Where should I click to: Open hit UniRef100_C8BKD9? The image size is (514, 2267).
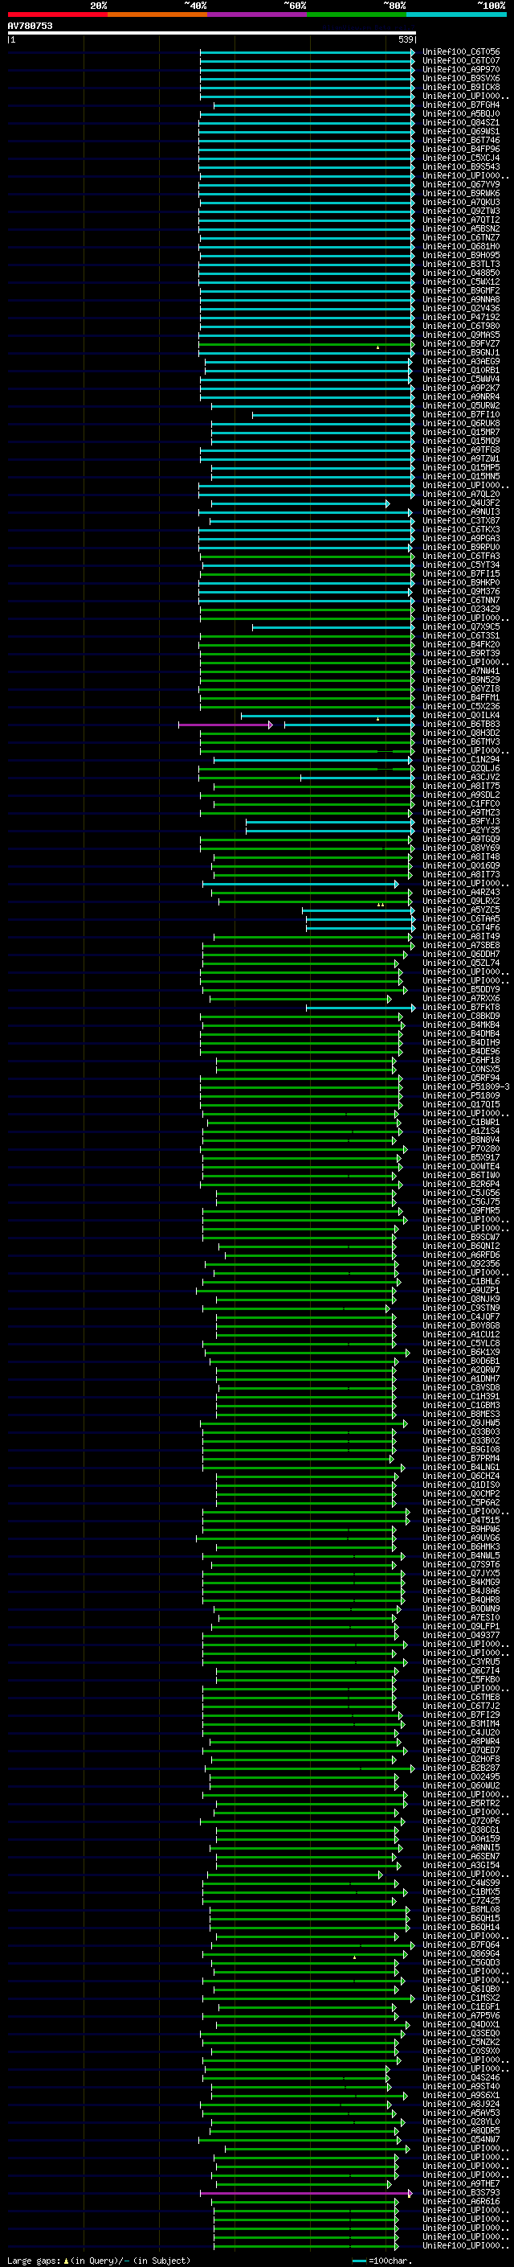tap(460, 1016)
